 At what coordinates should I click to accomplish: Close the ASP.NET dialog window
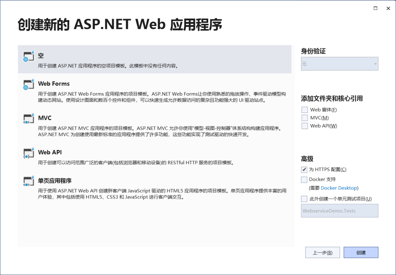click(388, 8)
